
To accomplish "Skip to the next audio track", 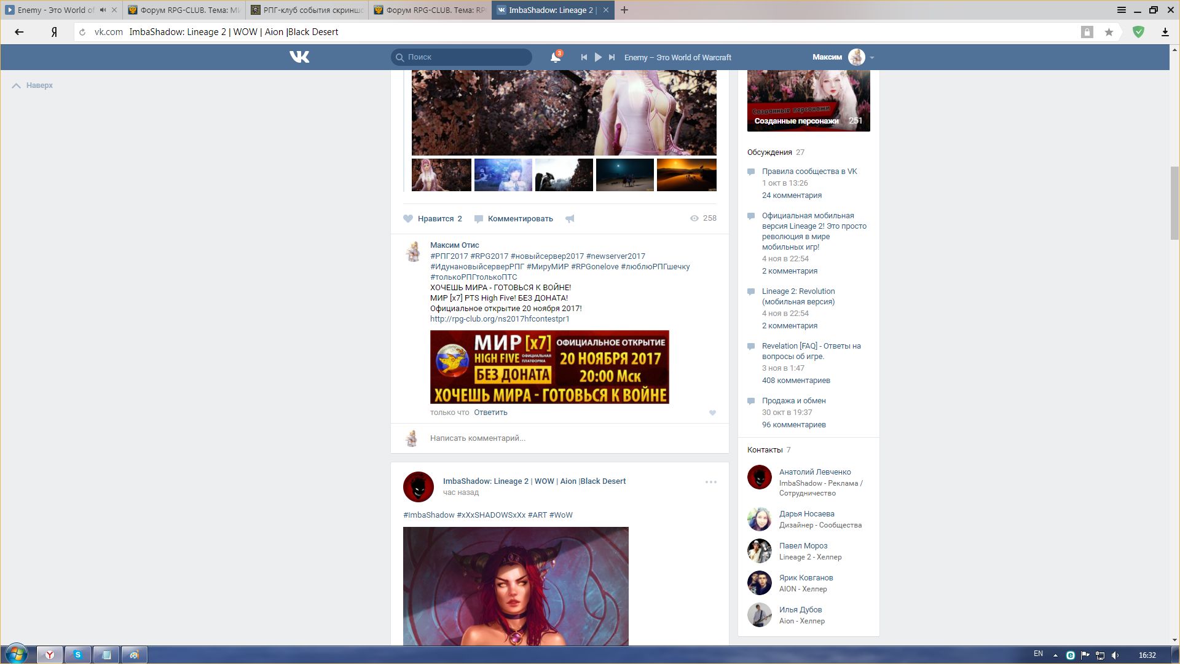I will [x=612, y=57].
